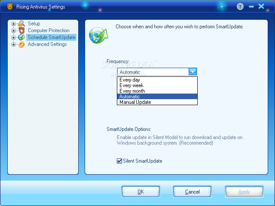Minimize the Rising Antivirus Settings window
This screenshot has width=275, height=206.
251,7
